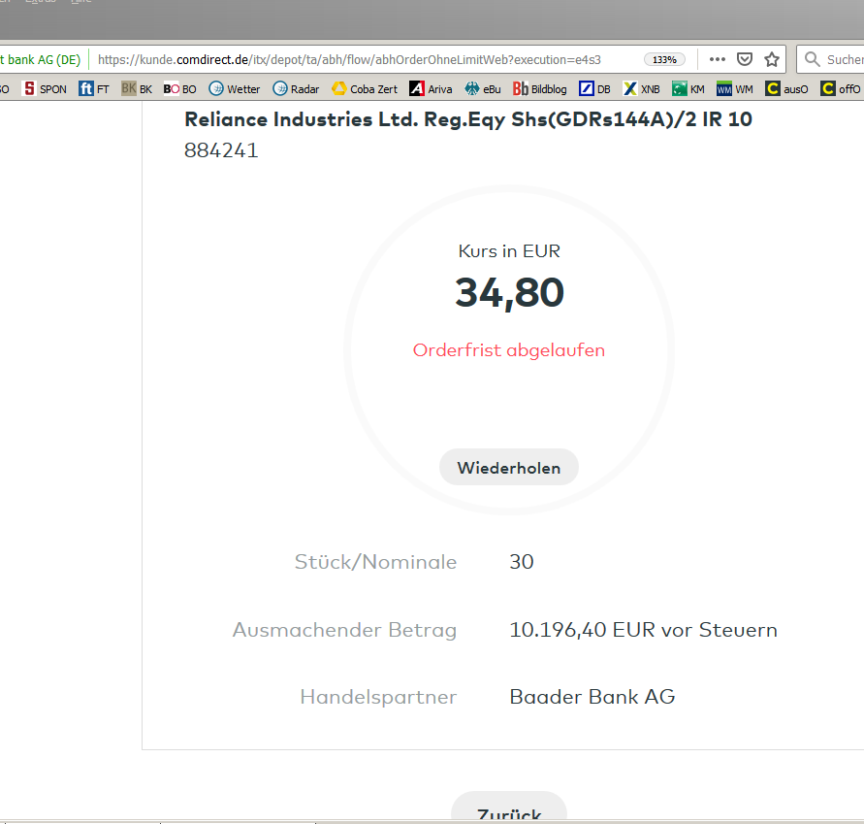This screenshot has width=864, height=824.
Task: Open the Wetter bookmark
Action: (x=235, y=88)
